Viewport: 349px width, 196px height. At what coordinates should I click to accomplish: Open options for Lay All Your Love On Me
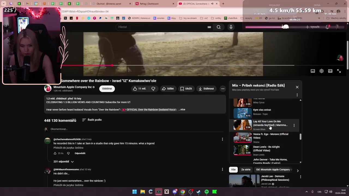pyautogui.click(x=294, y=125)
